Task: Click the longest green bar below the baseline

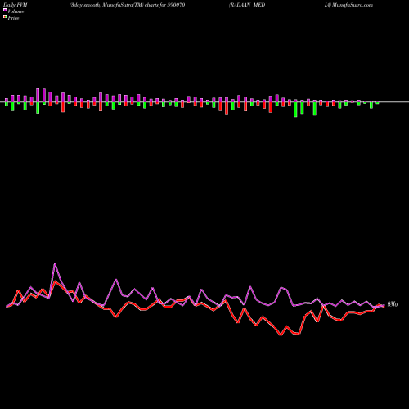Action: 295,110
